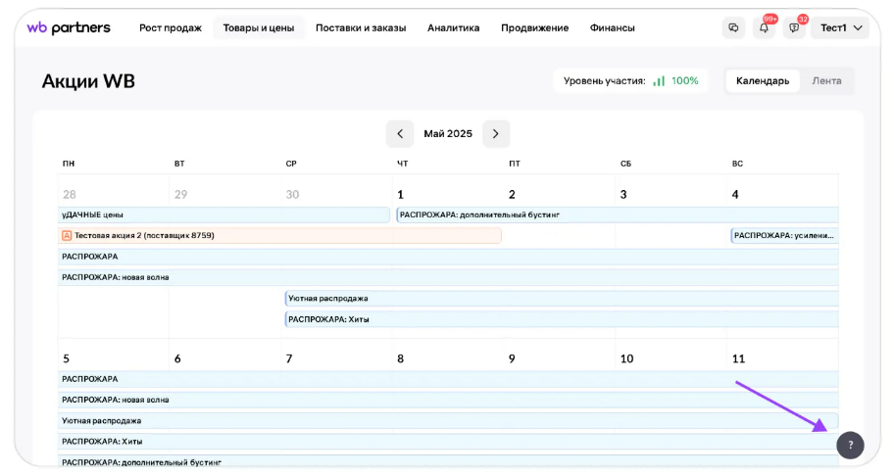Select day 5 in the calendar
Screen dimensions: 894x476
coord(66,358)
